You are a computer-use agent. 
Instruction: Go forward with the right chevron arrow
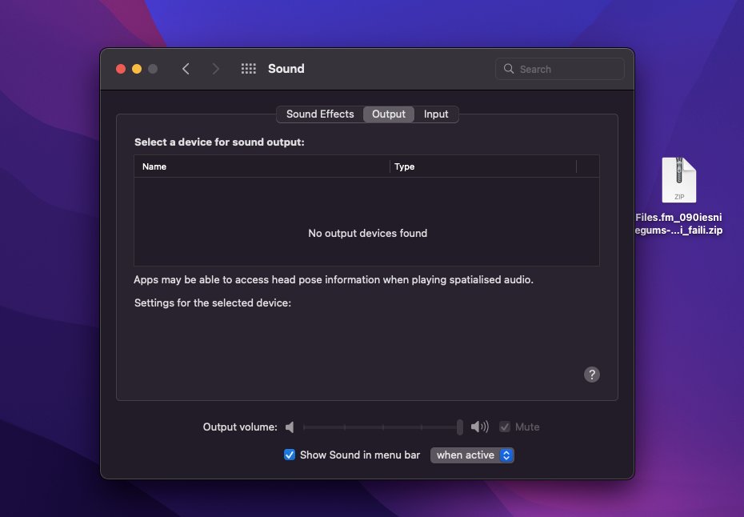215,69
